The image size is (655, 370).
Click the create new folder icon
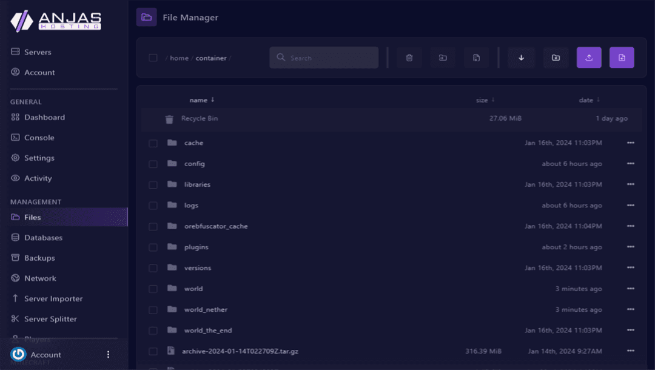tap(556, 58)
